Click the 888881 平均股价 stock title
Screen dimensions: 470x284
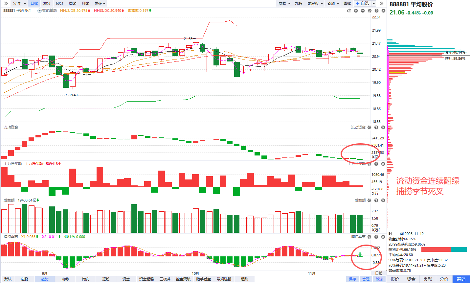(x=411, y=4)
